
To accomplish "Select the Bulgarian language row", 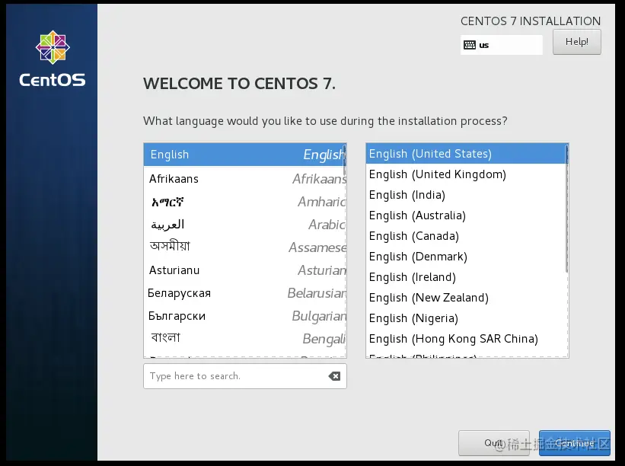I will click(x=244, y=316).
